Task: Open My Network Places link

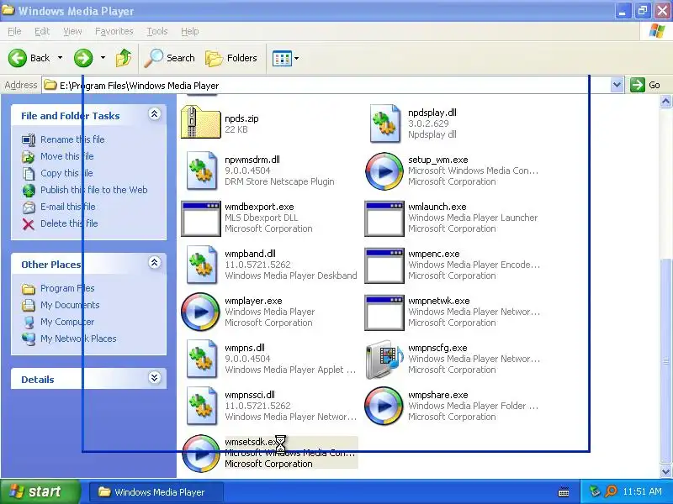Action: [x=78, y=339]
